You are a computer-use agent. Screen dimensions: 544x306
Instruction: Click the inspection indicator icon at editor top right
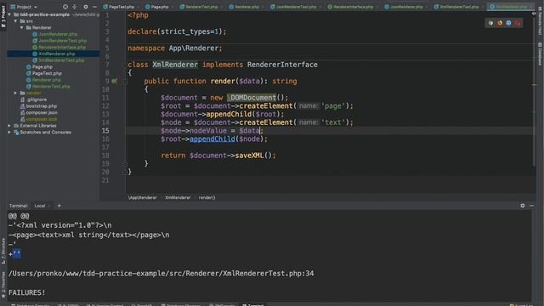coord(534,14)
